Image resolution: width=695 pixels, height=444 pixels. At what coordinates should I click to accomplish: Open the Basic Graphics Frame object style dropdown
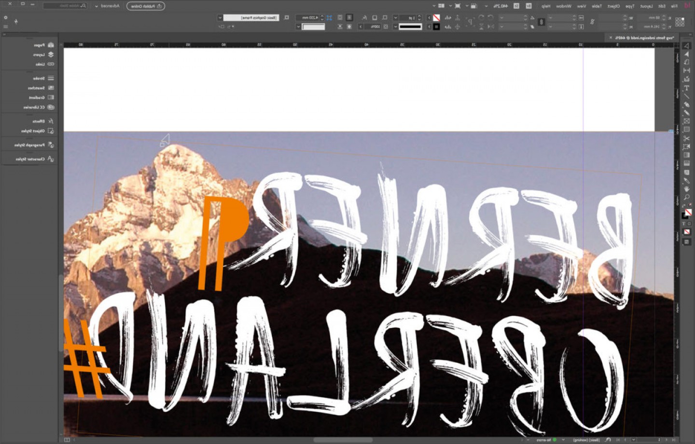pos(220,17)
